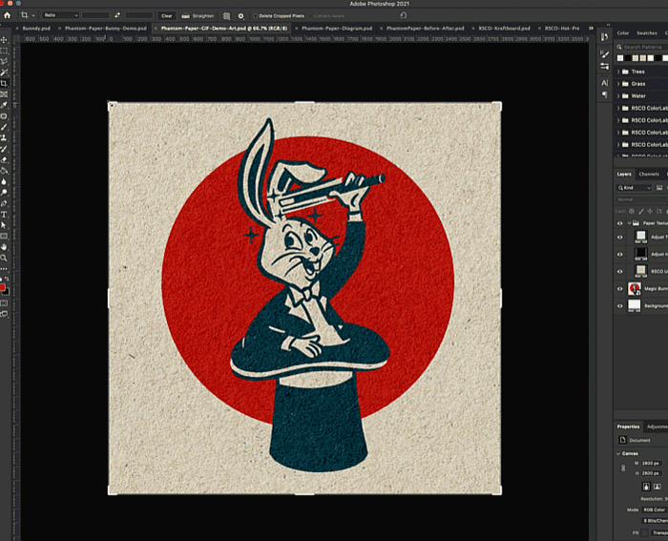Expand the Trees pattern folder

pyautogui.click(x=618, y=72)
